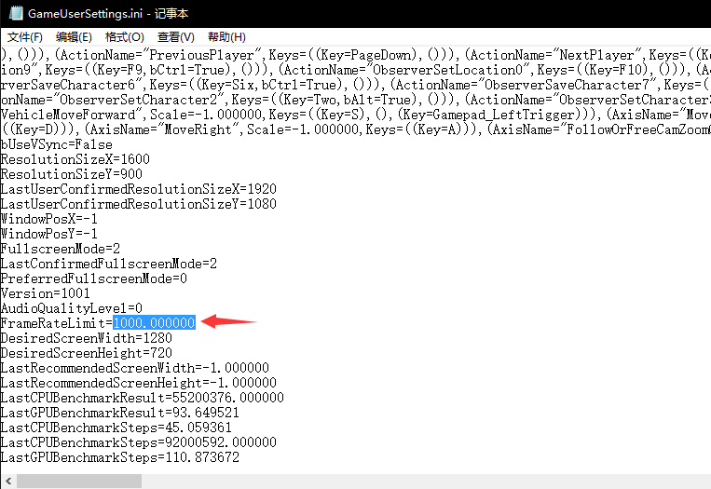
Task: Click the line DesiredScreenWidth=1280
Action: coord(86,338)
